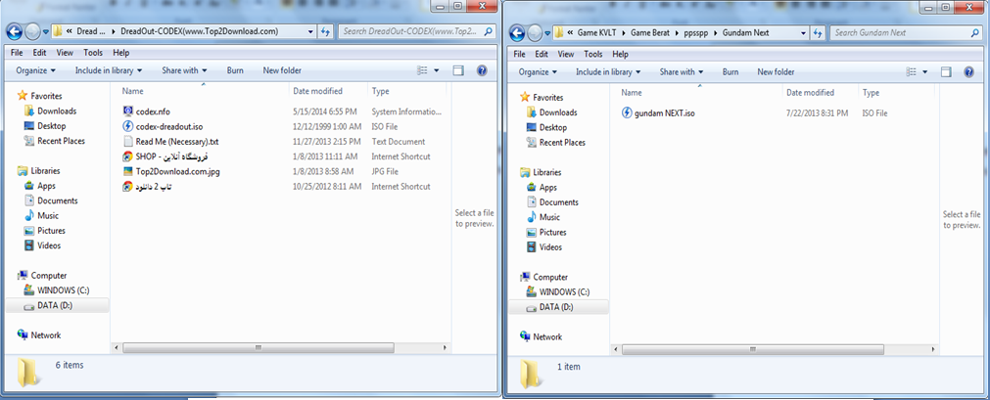The height and width of the screenshot is (400, 990).
Task: Select Read Me (Necessary).txt file
Action: (170, 142)
